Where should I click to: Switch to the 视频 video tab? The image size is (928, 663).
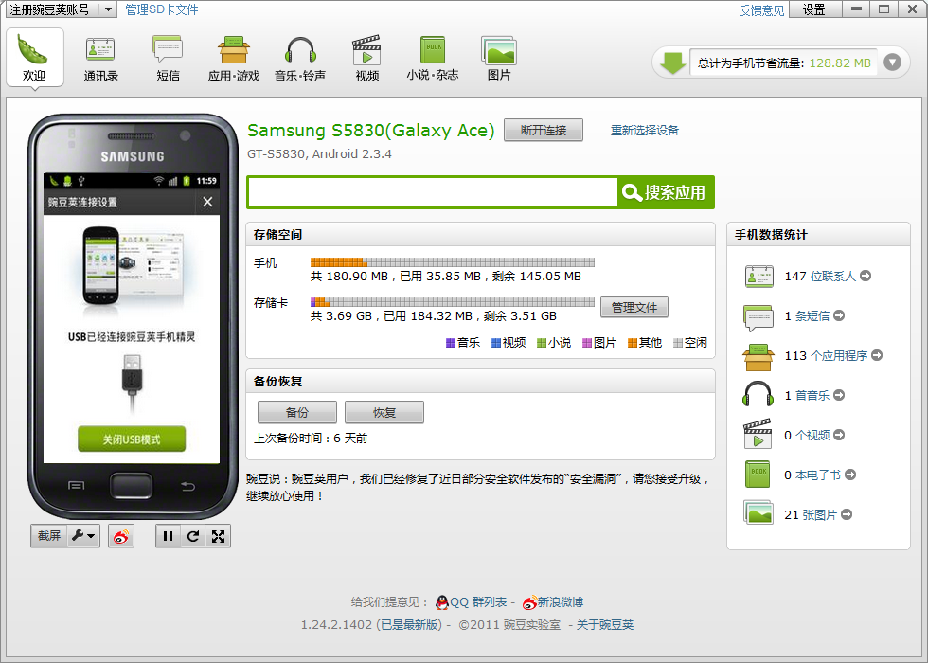click(x=367, y=58)
